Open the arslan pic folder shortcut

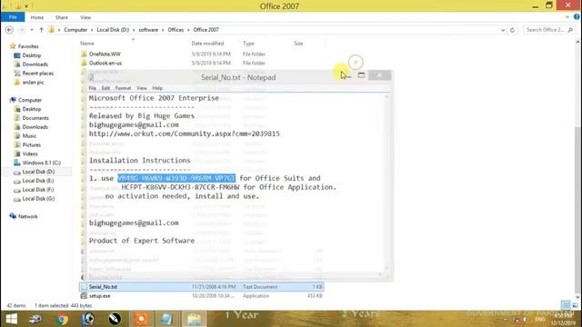tap(33, 83)
